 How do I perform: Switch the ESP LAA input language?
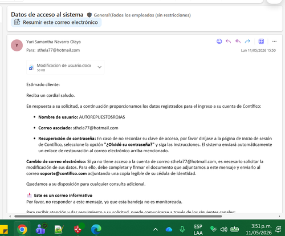point(198,230)
